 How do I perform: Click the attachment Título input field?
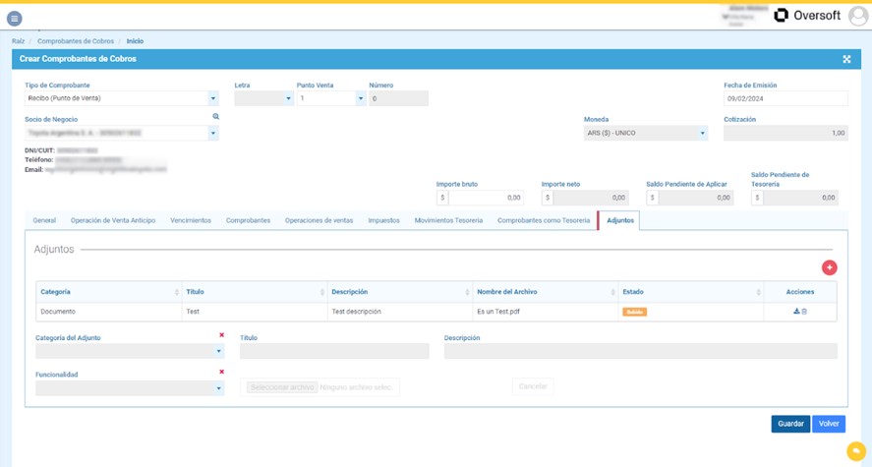(x=334, y=351)
